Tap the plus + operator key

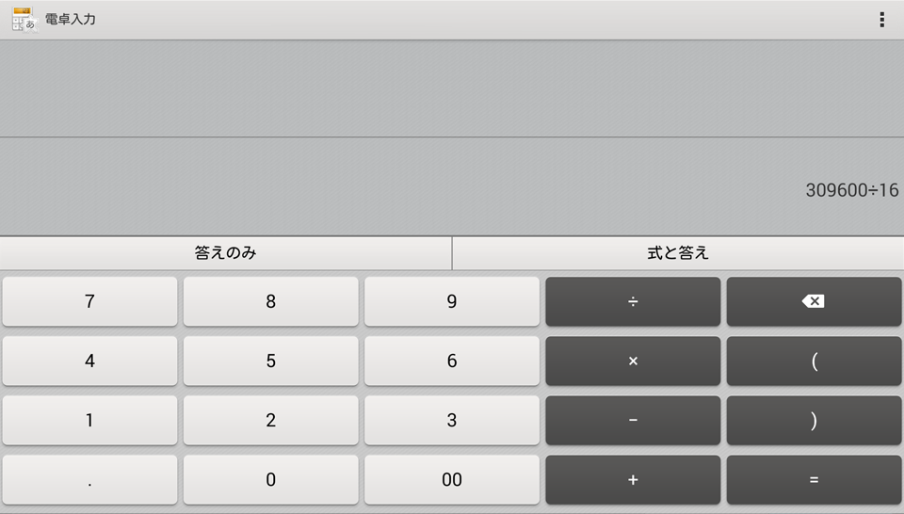pyautogui.click(x=633, y=479)
